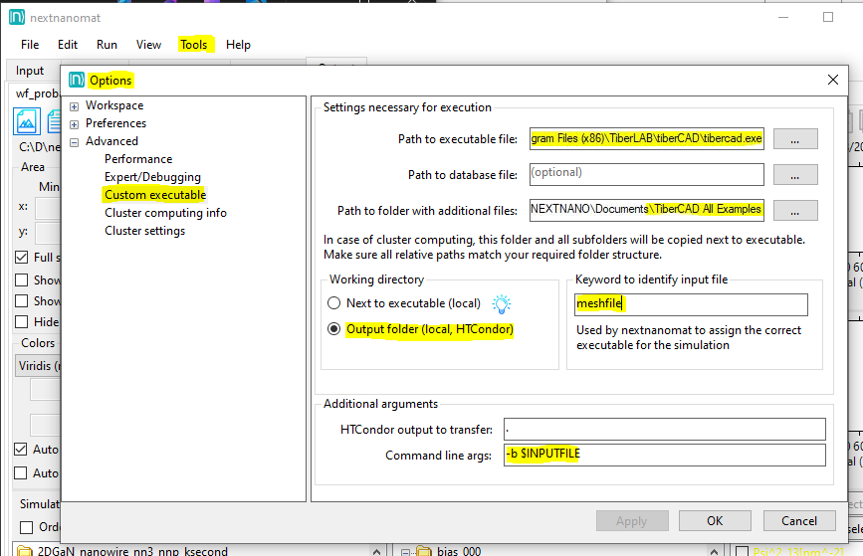
Task: Expand the Workspace tree node
Action: [75, 105]
